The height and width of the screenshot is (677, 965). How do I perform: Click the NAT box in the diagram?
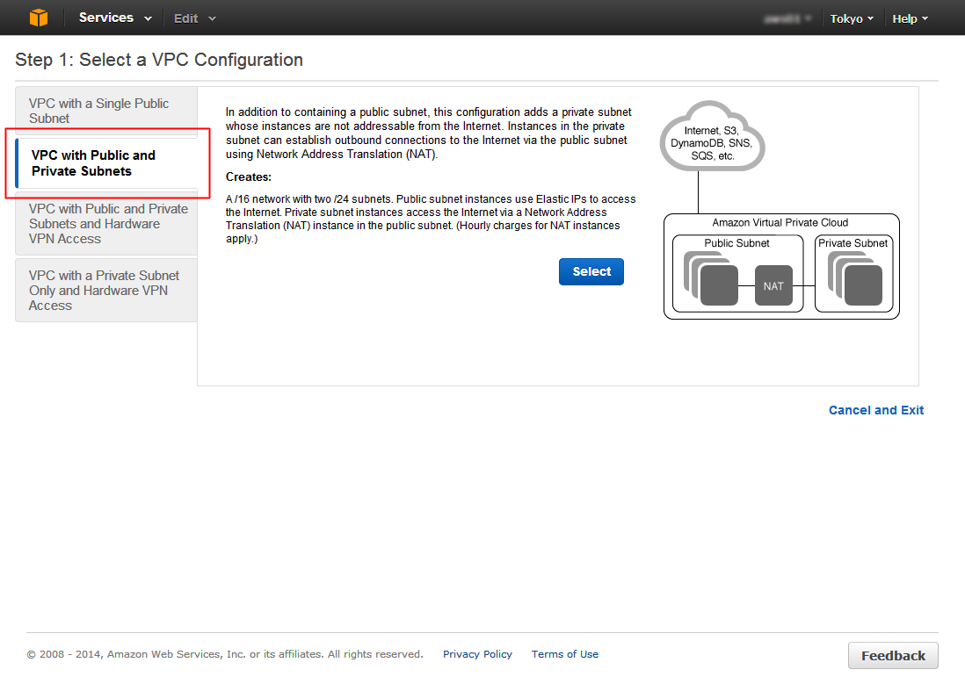coord(773,285)
